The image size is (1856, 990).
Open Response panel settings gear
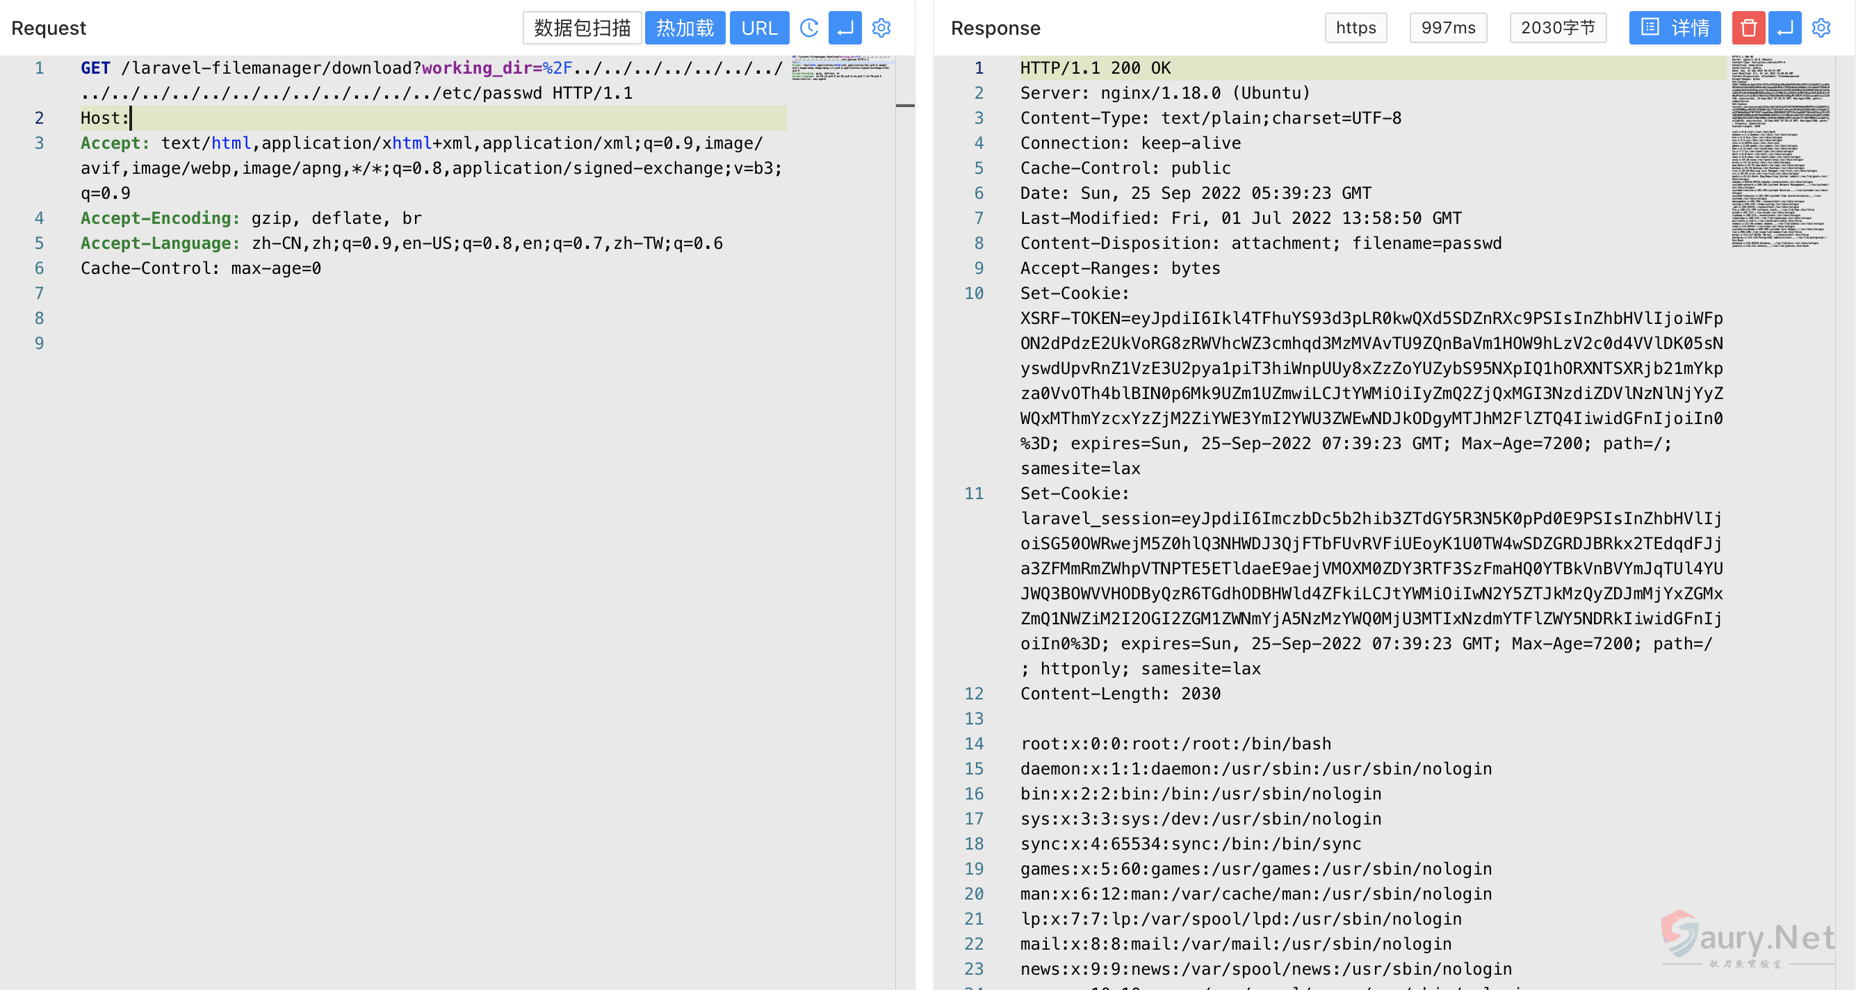tap(1821, 28)
